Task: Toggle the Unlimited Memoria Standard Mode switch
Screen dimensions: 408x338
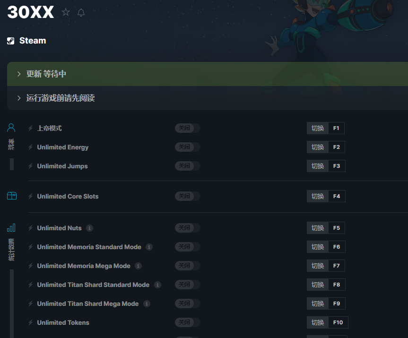Action: point(187,247)
